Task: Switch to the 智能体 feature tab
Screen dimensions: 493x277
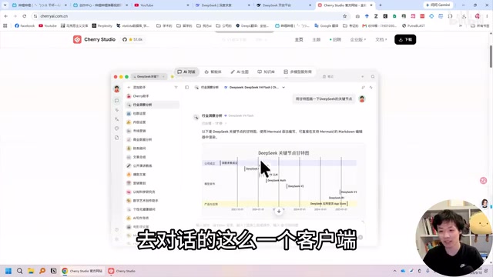Action: 213,72
